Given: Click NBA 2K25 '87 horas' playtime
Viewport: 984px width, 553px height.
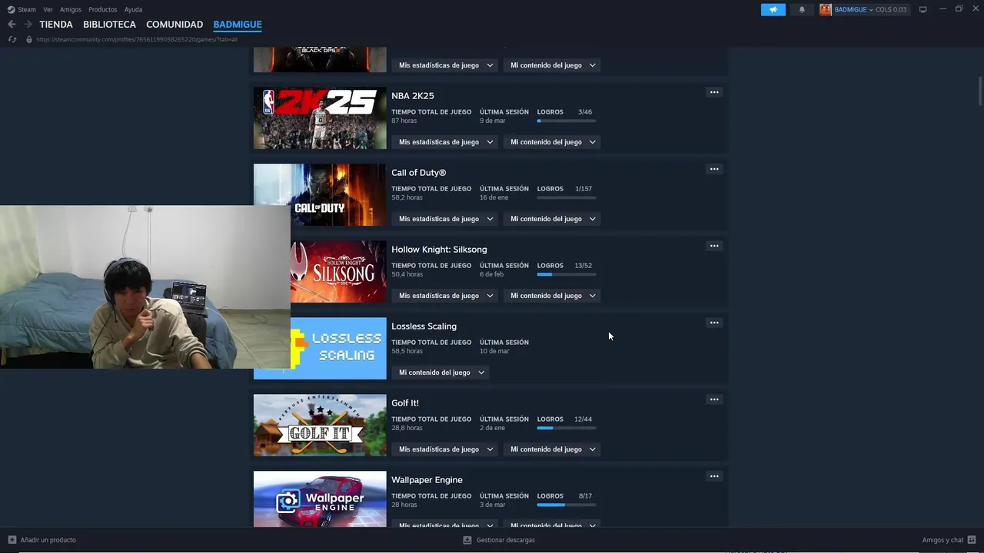Looking at the screenshot, I should (404, 121).
